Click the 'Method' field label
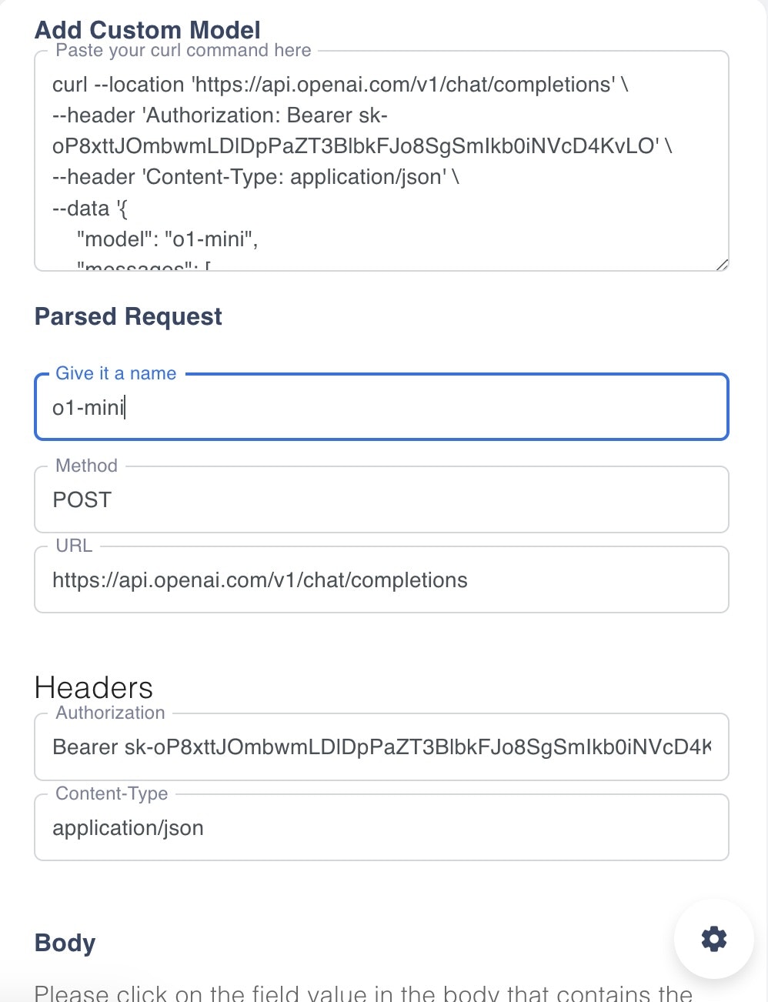 [x=87, y=466]
